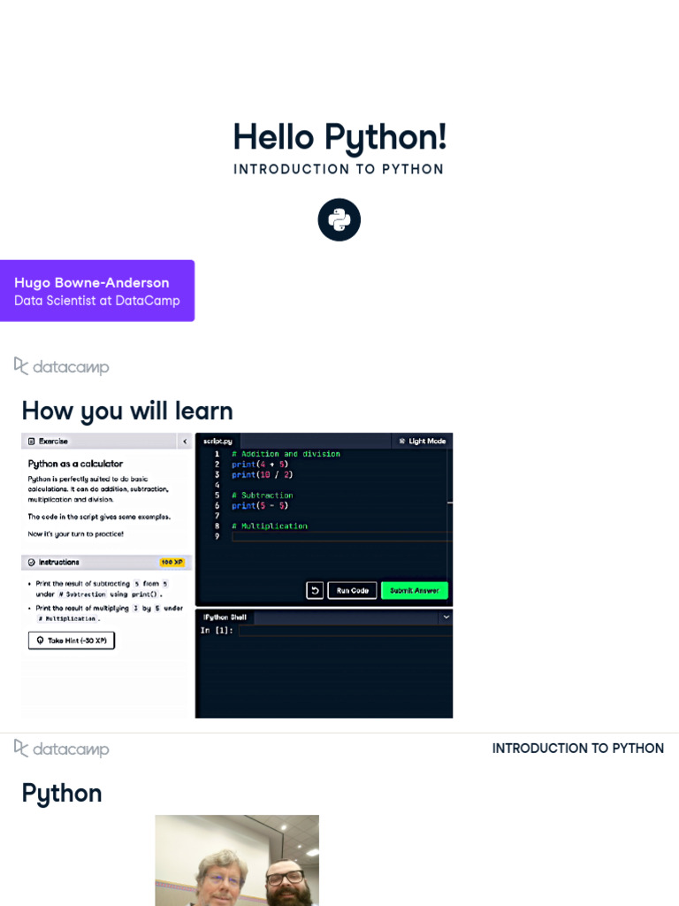This screenshot has height=906, width=679.
Task: Select the IPython Shell tab
Action: pyautogui.click(x=225, y=617)
